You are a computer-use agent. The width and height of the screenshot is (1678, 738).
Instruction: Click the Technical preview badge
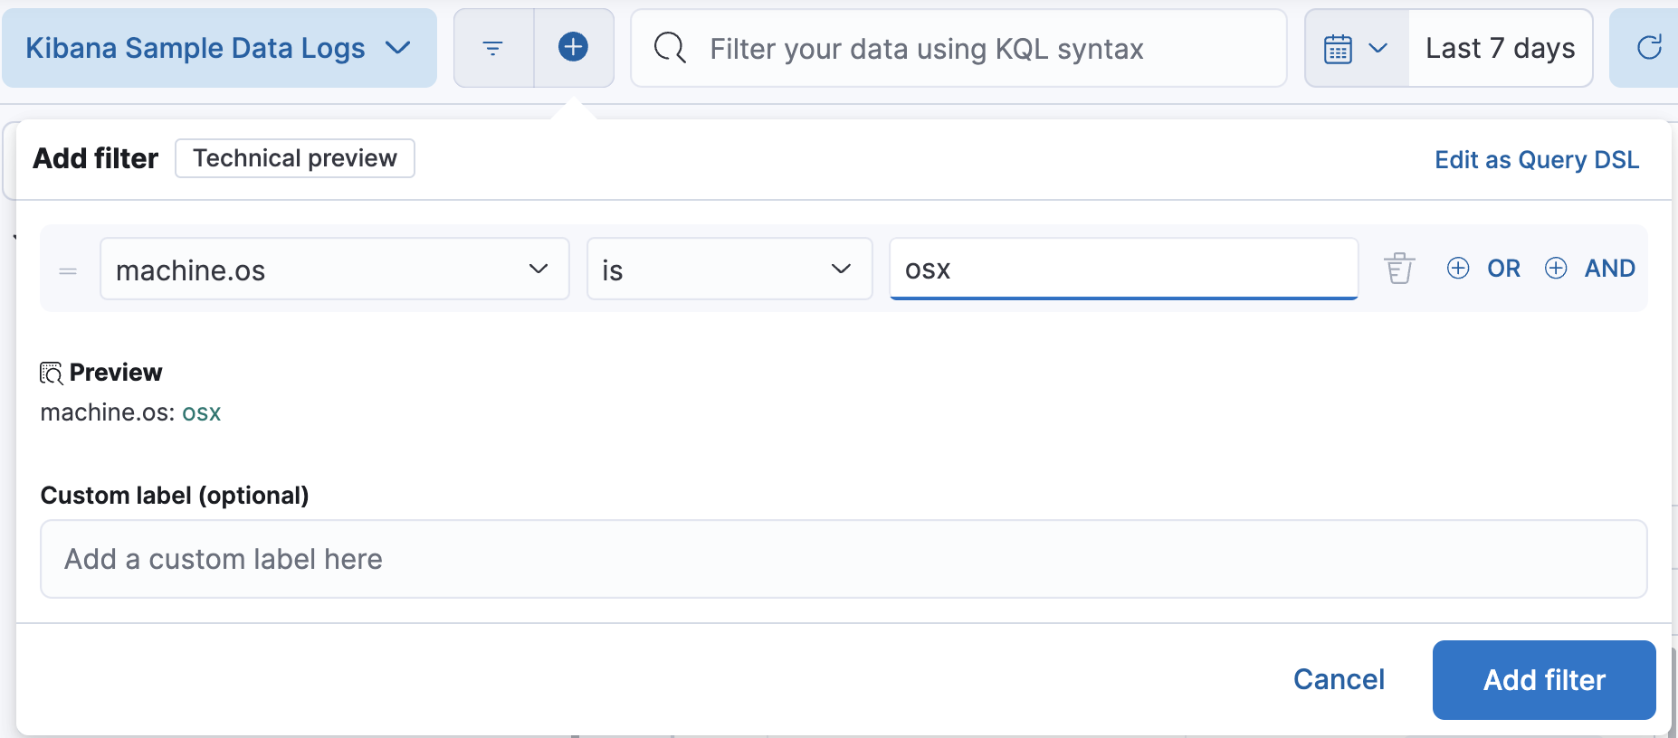294,158
